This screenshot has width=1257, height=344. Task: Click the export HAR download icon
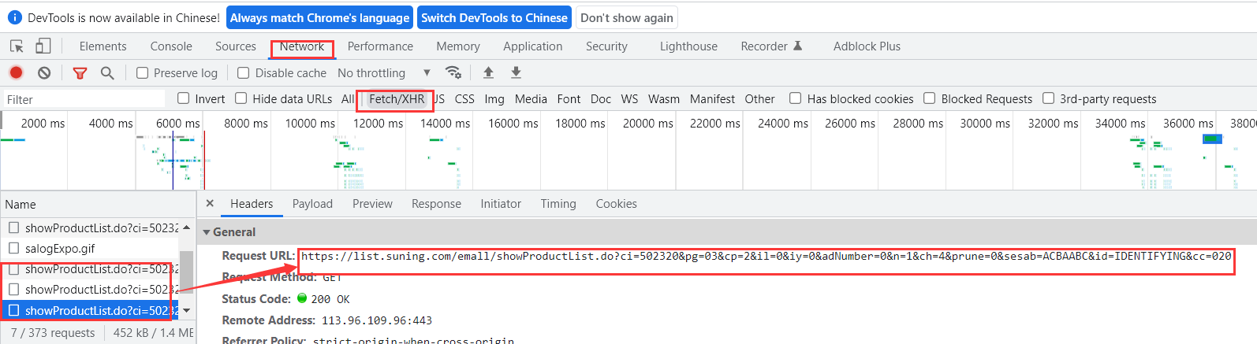(516, 72)
